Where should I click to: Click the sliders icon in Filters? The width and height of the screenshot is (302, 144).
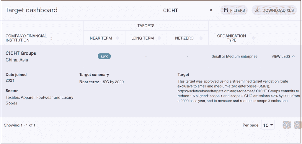[226, 10]
